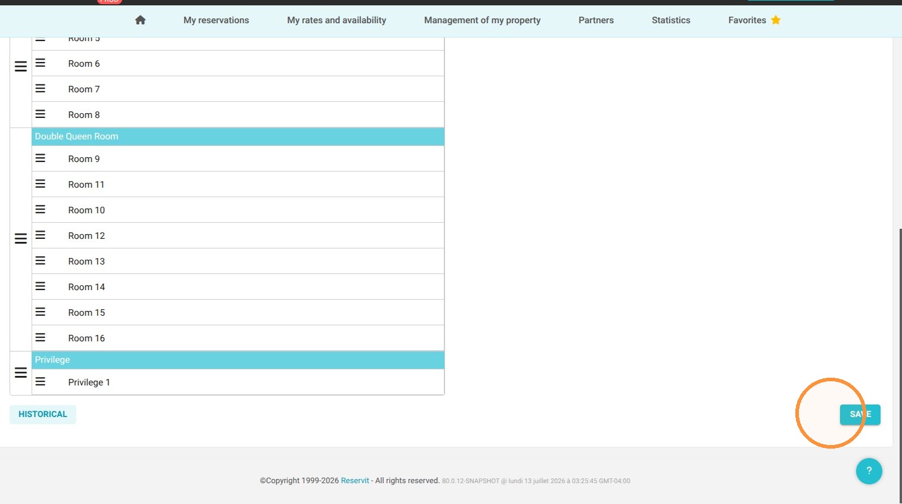Click the Room 8 label
902x504 pixels.
point(84,115)
